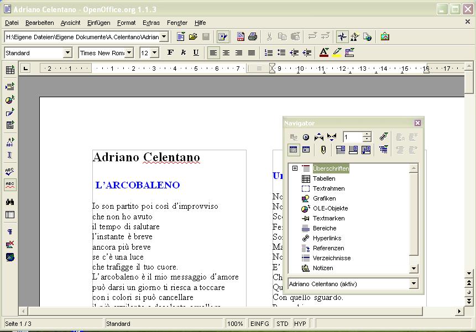
Task: Start spellcheck with the ABC checkmark icon
Action: point(10,172)
